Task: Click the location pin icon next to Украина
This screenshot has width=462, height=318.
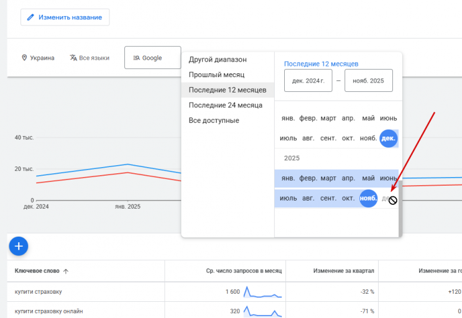Action: (24, 58)
